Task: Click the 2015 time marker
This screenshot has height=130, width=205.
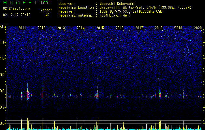Action: point(100,28)
